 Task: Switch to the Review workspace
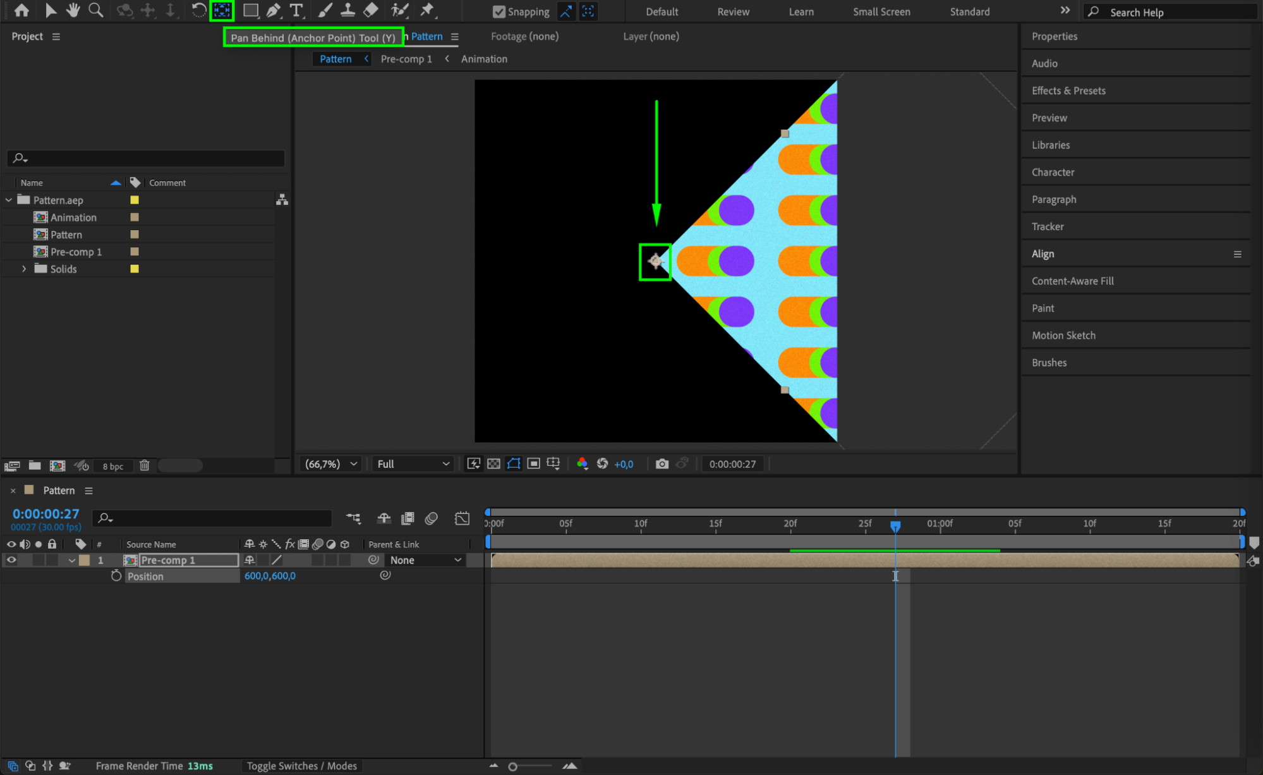click(733, 11)
